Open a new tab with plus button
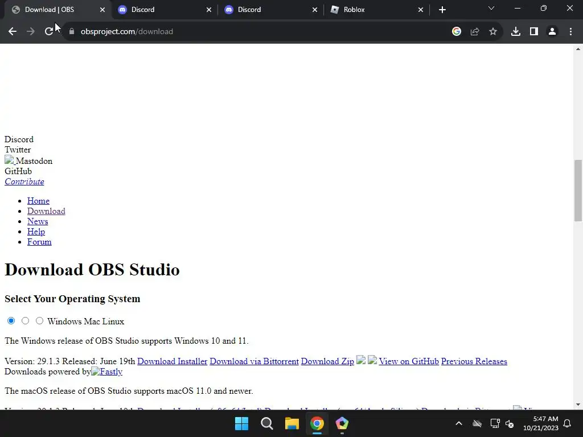 442,10
